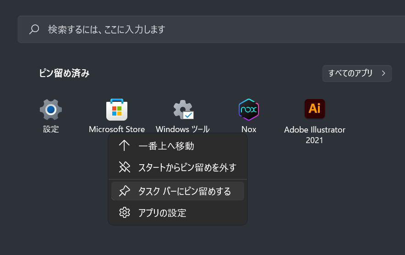The width and height of the screenshot is (405, 255).
Task: Open the 設定 (Settings) gear app icon
Action: [51, 110]
